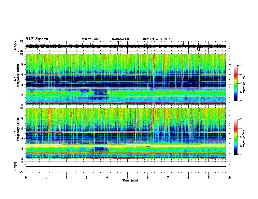This screenshot has height=199, width=258.
Task: Click time axis tick label "3"
Action: [87, 178]
